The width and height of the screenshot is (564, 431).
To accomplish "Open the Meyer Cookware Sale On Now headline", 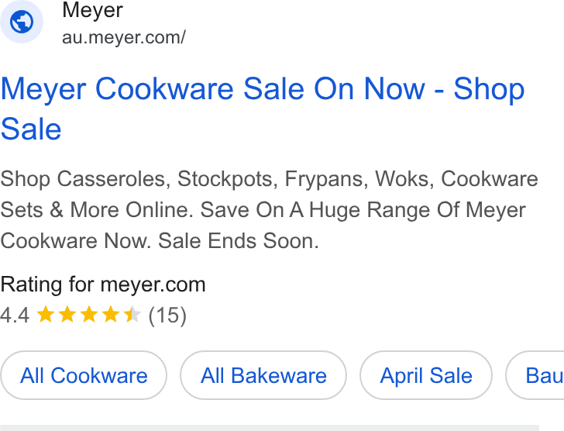I will (263, 109).
